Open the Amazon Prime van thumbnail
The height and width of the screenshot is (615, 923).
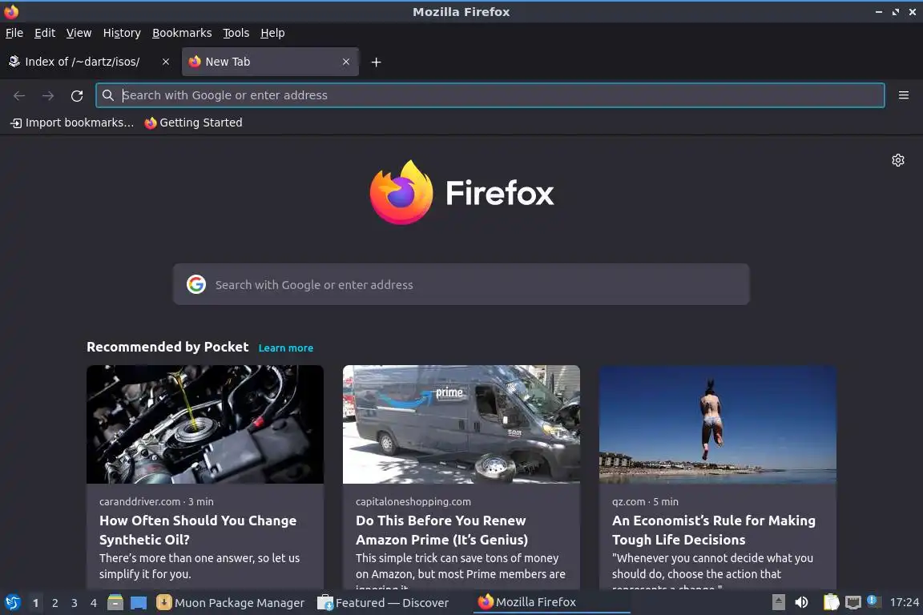(x=461, y=424)
